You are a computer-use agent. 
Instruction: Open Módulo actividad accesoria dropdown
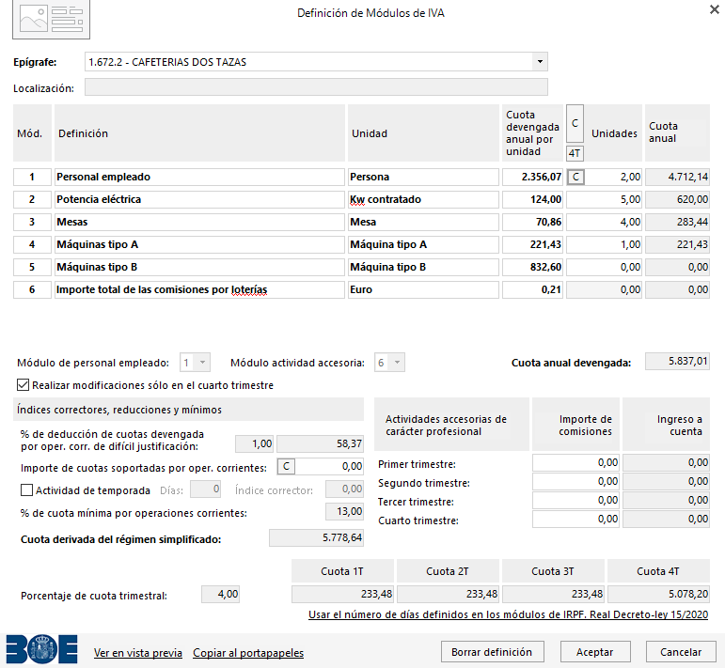(397, 363)
